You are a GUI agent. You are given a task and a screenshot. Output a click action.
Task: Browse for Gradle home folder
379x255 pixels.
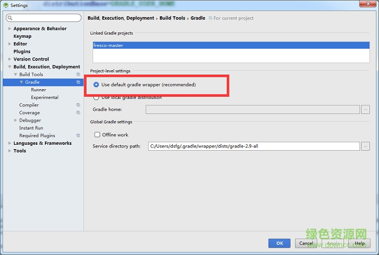click(x=365, y=110)
